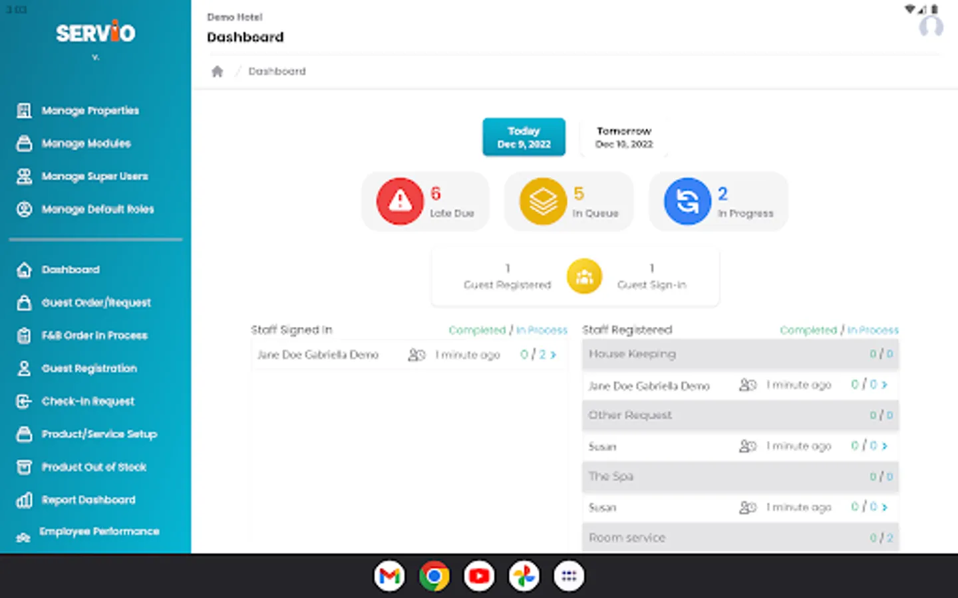Expand Jane Doe row under Staff Signed In
This screenshot has width=958, height=598.
554,355
